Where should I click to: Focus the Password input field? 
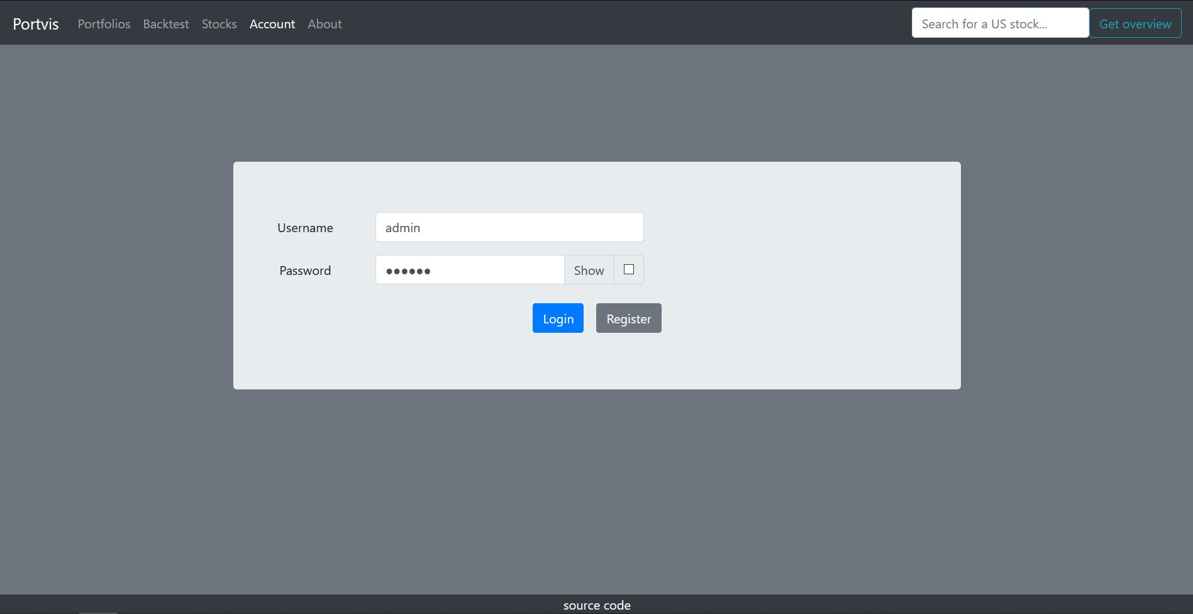pyautogui.click(x=469, y=270)
